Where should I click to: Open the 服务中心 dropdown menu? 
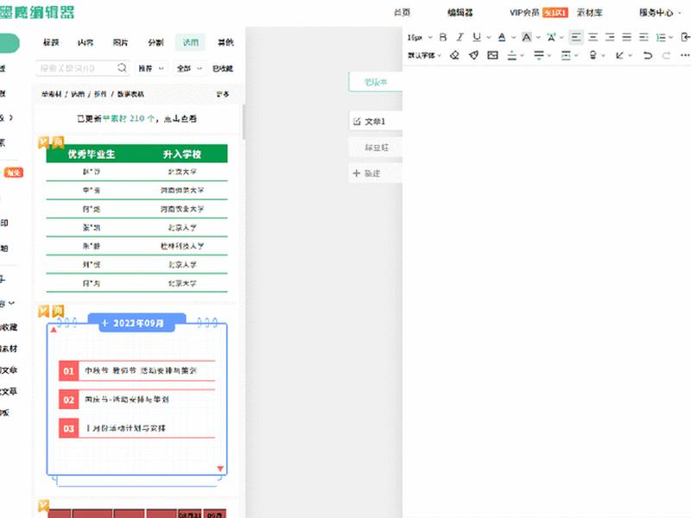(x=660, y=13)
